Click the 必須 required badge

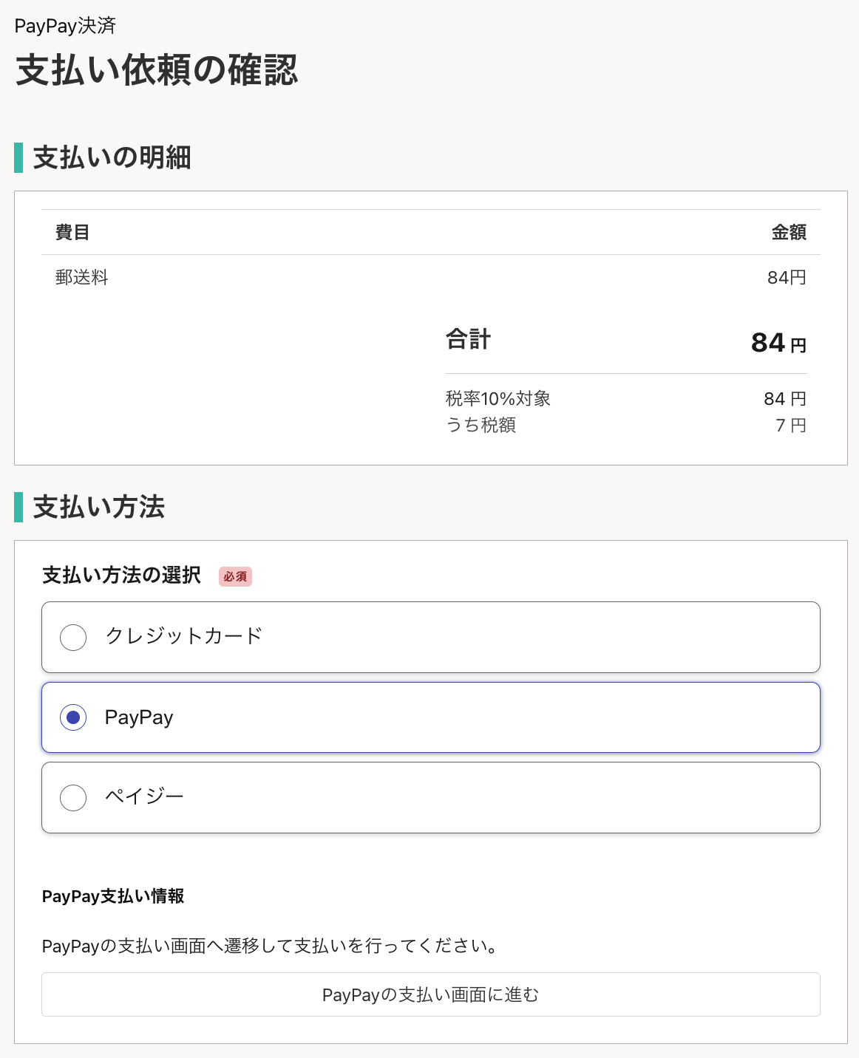pyautogui.click(x=234, y=576)
